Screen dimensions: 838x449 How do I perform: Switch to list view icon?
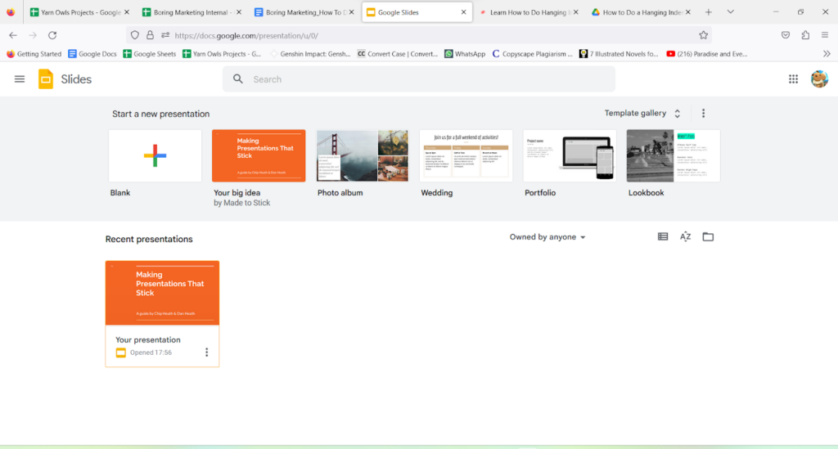[663, 237]
